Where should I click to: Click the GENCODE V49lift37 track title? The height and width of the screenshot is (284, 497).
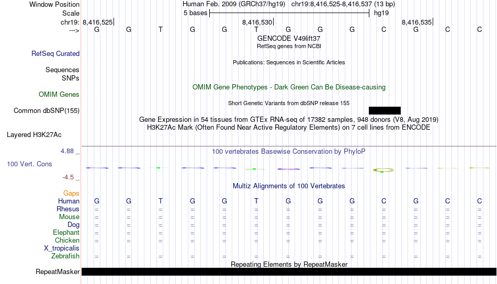(289, 38)
